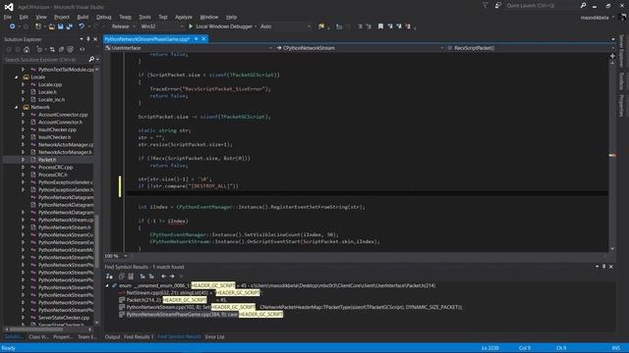Switch to the Team Explorer bottom tab
Viewport: 629px width, 353px height.
point(87,337)
